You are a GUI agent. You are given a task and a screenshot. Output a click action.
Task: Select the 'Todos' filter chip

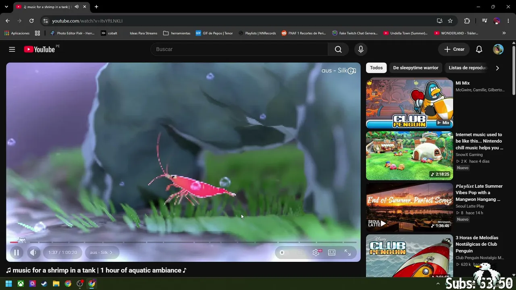point(377,68)
